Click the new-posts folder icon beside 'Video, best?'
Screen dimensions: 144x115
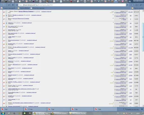click(4, 37)
